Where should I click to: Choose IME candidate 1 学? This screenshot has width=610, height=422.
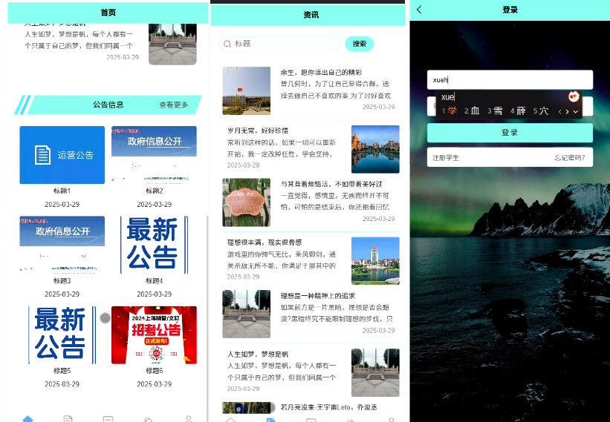pyautogui.click(x=449, y=111)
